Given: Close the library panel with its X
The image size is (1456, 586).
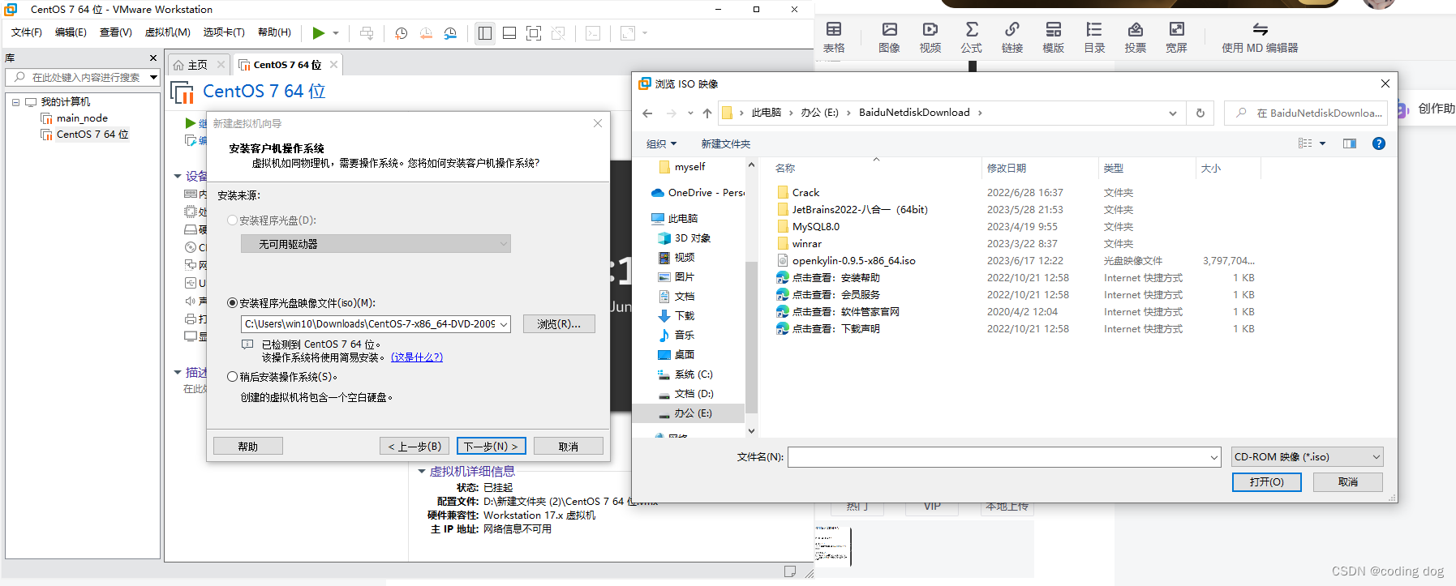Looking at the screenshot, I should (153, 58).
